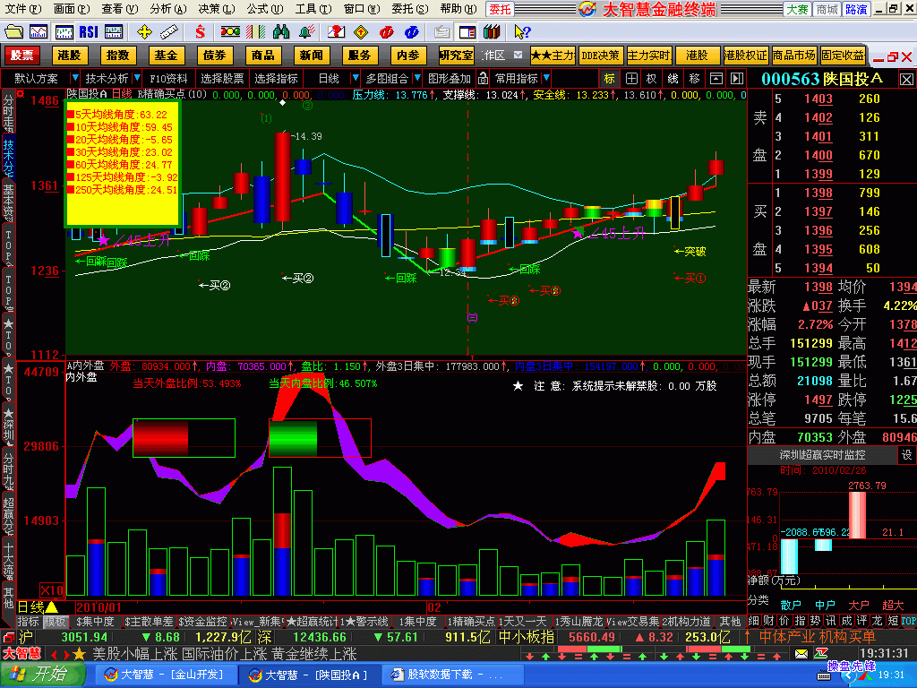The image size is (917, 688).
Task: Toggle the 移 move button
Action: tap(694, 78)
